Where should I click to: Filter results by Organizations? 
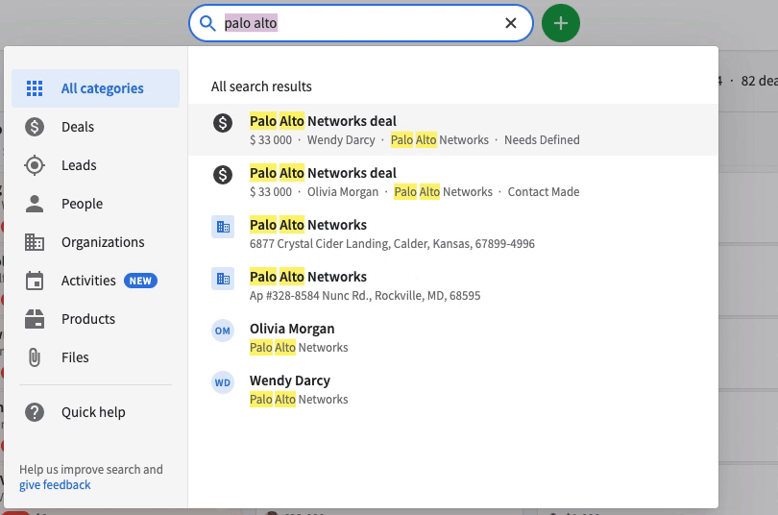pos(96,242)
